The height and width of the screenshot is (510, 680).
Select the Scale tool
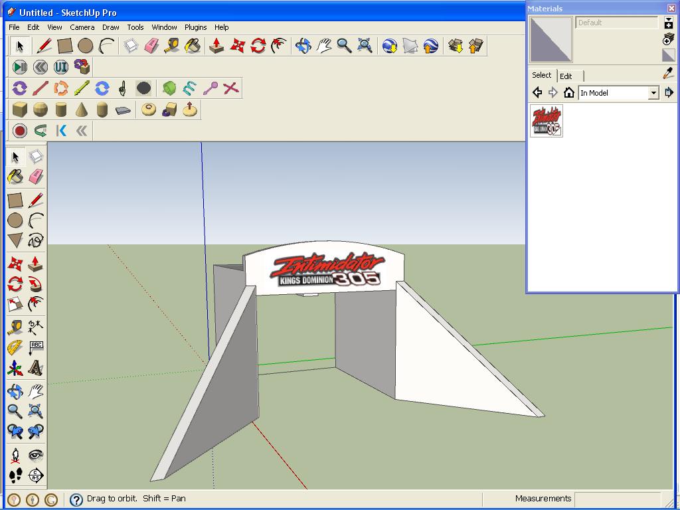[x=15, y=304]
